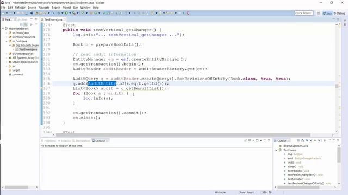This screenshot has height=195, width=348.
Task: Click Collapse All in Package Explorer
Action: [x=21, y=24]
